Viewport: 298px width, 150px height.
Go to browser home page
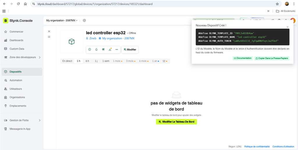[26, 4]
